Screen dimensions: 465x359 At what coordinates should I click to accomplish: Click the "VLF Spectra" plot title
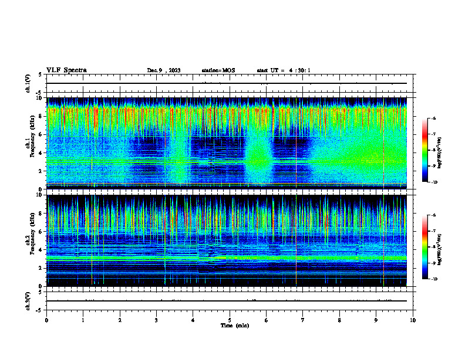coord(66,70)
